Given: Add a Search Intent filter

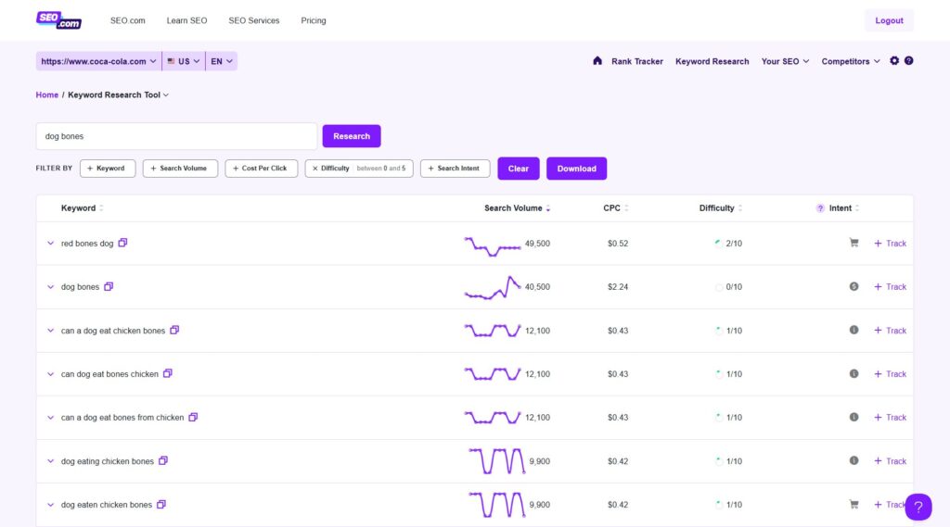Looking at the screenshot, I should (455, 169).
